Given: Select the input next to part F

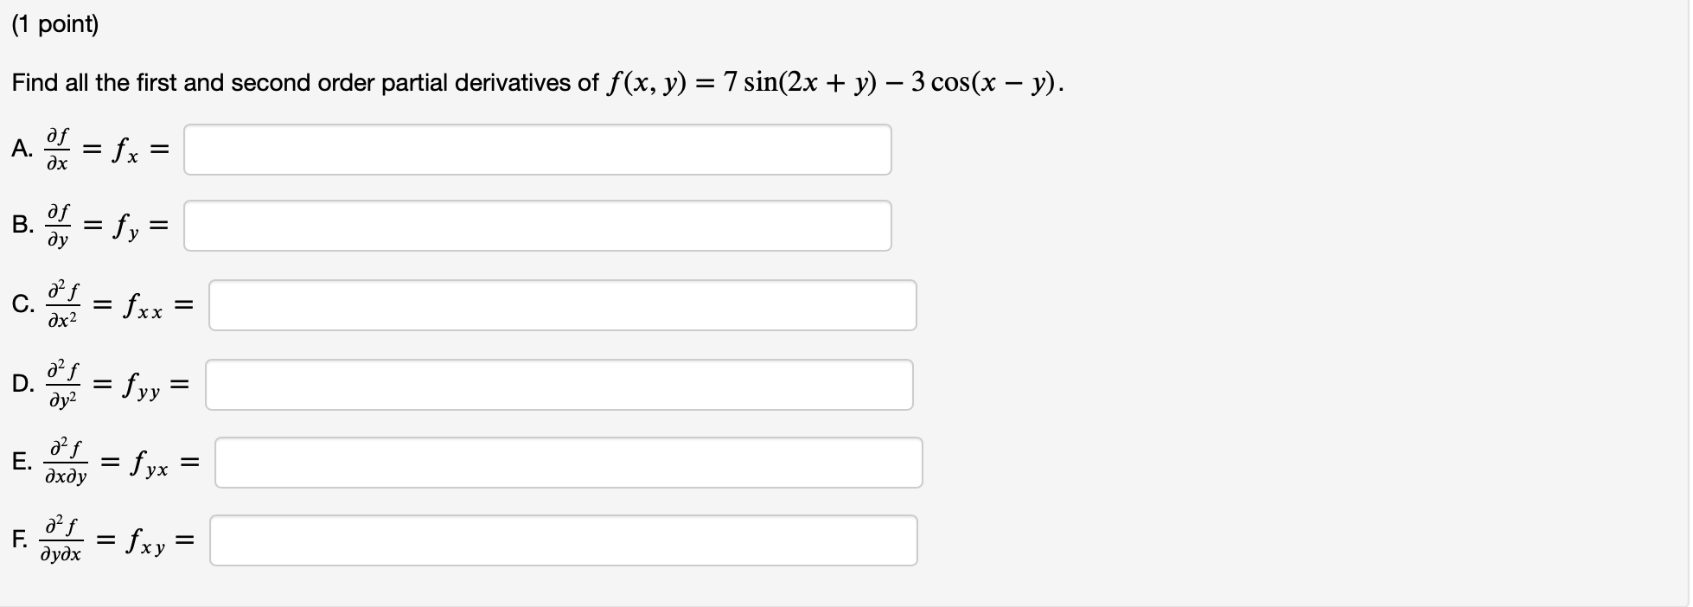Looking at the screenshot, I should tap(562, 540).
